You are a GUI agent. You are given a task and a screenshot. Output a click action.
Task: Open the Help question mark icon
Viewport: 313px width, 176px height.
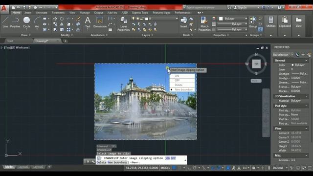(279, 7)
